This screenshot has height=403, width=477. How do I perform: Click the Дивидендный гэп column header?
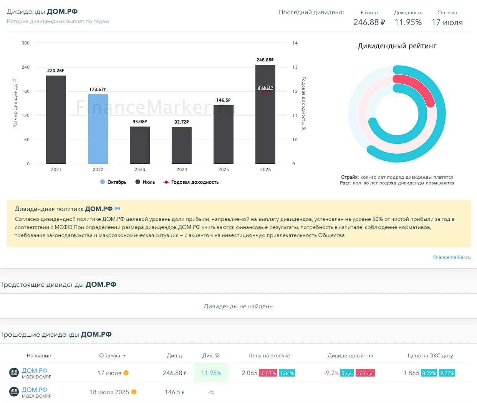pyautogui.click(x=350, y=355)
